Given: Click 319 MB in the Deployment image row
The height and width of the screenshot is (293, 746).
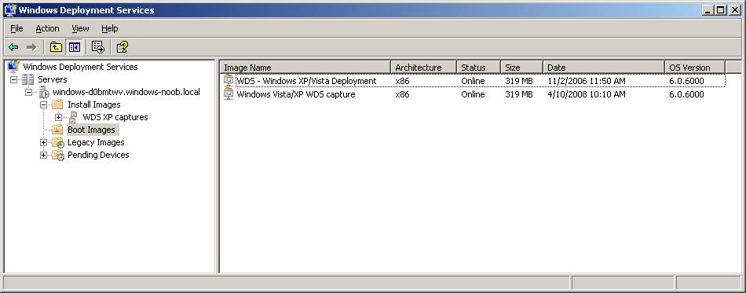Looking at the screenshot, I should [x=519, y=81].
